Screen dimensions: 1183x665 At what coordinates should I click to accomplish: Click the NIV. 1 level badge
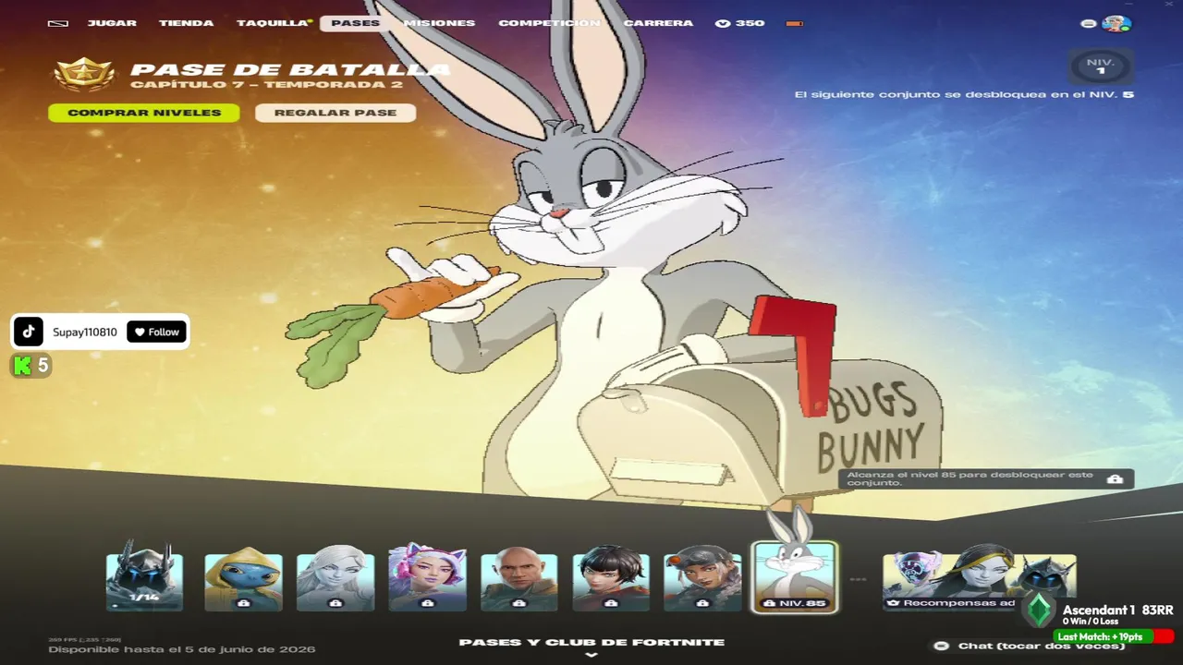(x=1101, y=66)
